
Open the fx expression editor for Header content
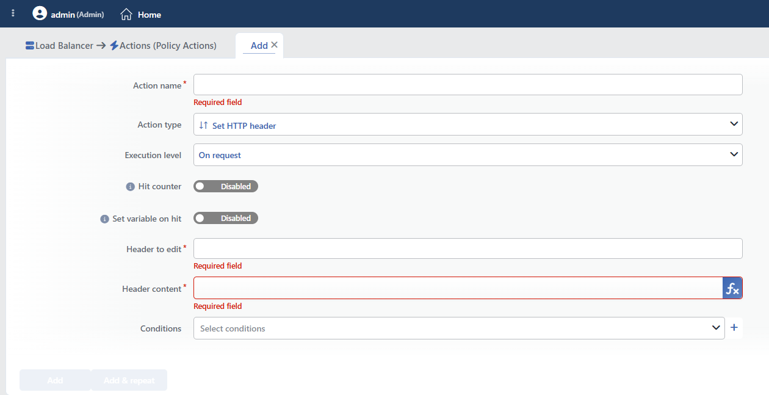click(x=732, y=288)
